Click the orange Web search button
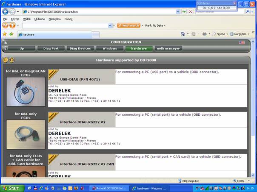 coord(128,25)
